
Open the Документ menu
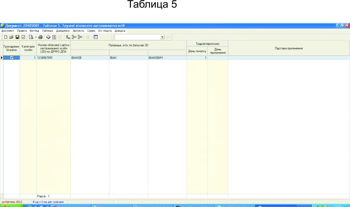[8, 31]
